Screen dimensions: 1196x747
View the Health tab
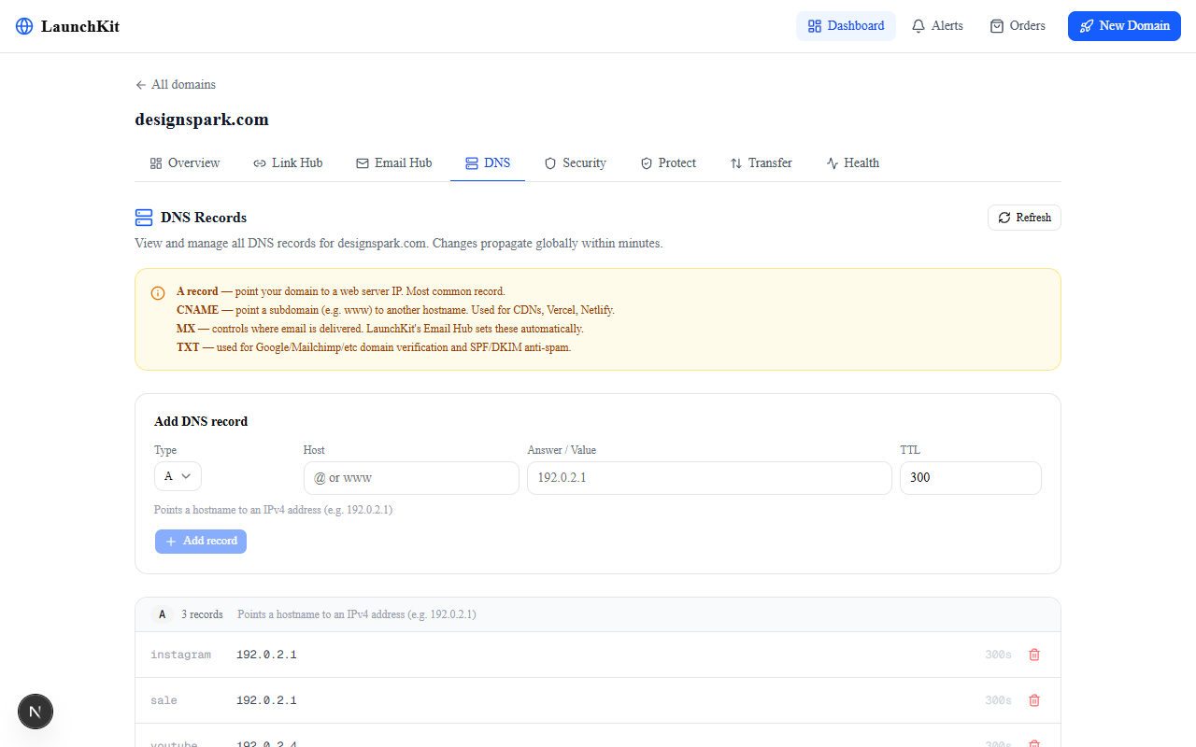[852, 163]
